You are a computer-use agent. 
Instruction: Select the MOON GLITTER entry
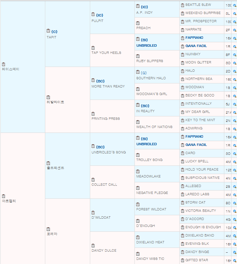pyautogui.click(x=198, y=62)
